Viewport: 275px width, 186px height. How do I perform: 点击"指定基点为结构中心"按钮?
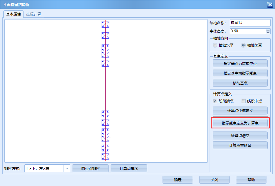coord(240,63)
